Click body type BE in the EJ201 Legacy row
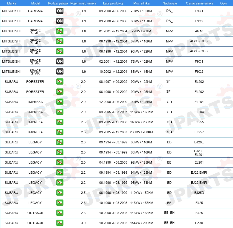Screen dimensions: 233x228 click(169, 162)
